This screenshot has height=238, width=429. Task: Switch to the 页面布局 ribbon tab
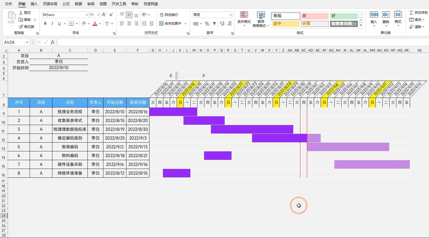coord(50,4)
